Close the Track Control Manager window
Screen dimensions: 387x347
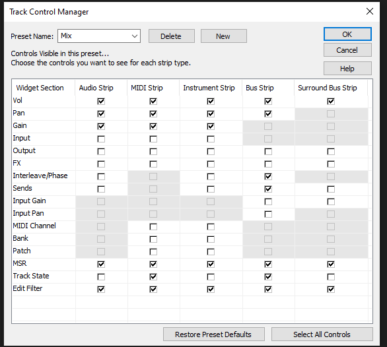(x=369, y=11)
